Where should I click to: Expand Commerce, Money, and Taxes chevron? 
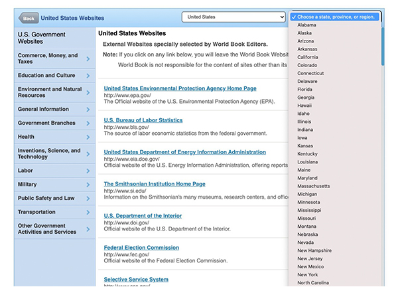point(88,58)
